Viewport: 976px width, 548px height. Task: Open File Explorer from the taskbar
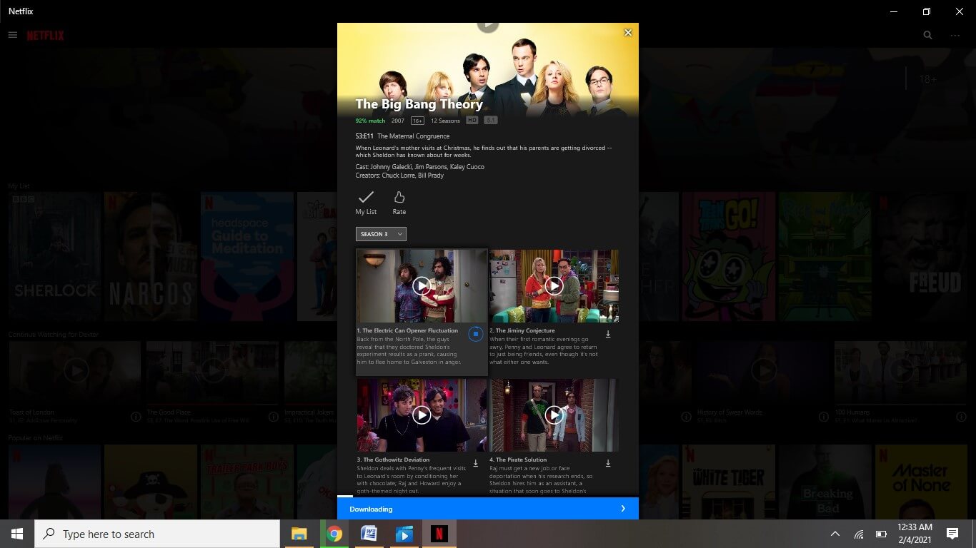pyautogui.click(x=299, y=534)
